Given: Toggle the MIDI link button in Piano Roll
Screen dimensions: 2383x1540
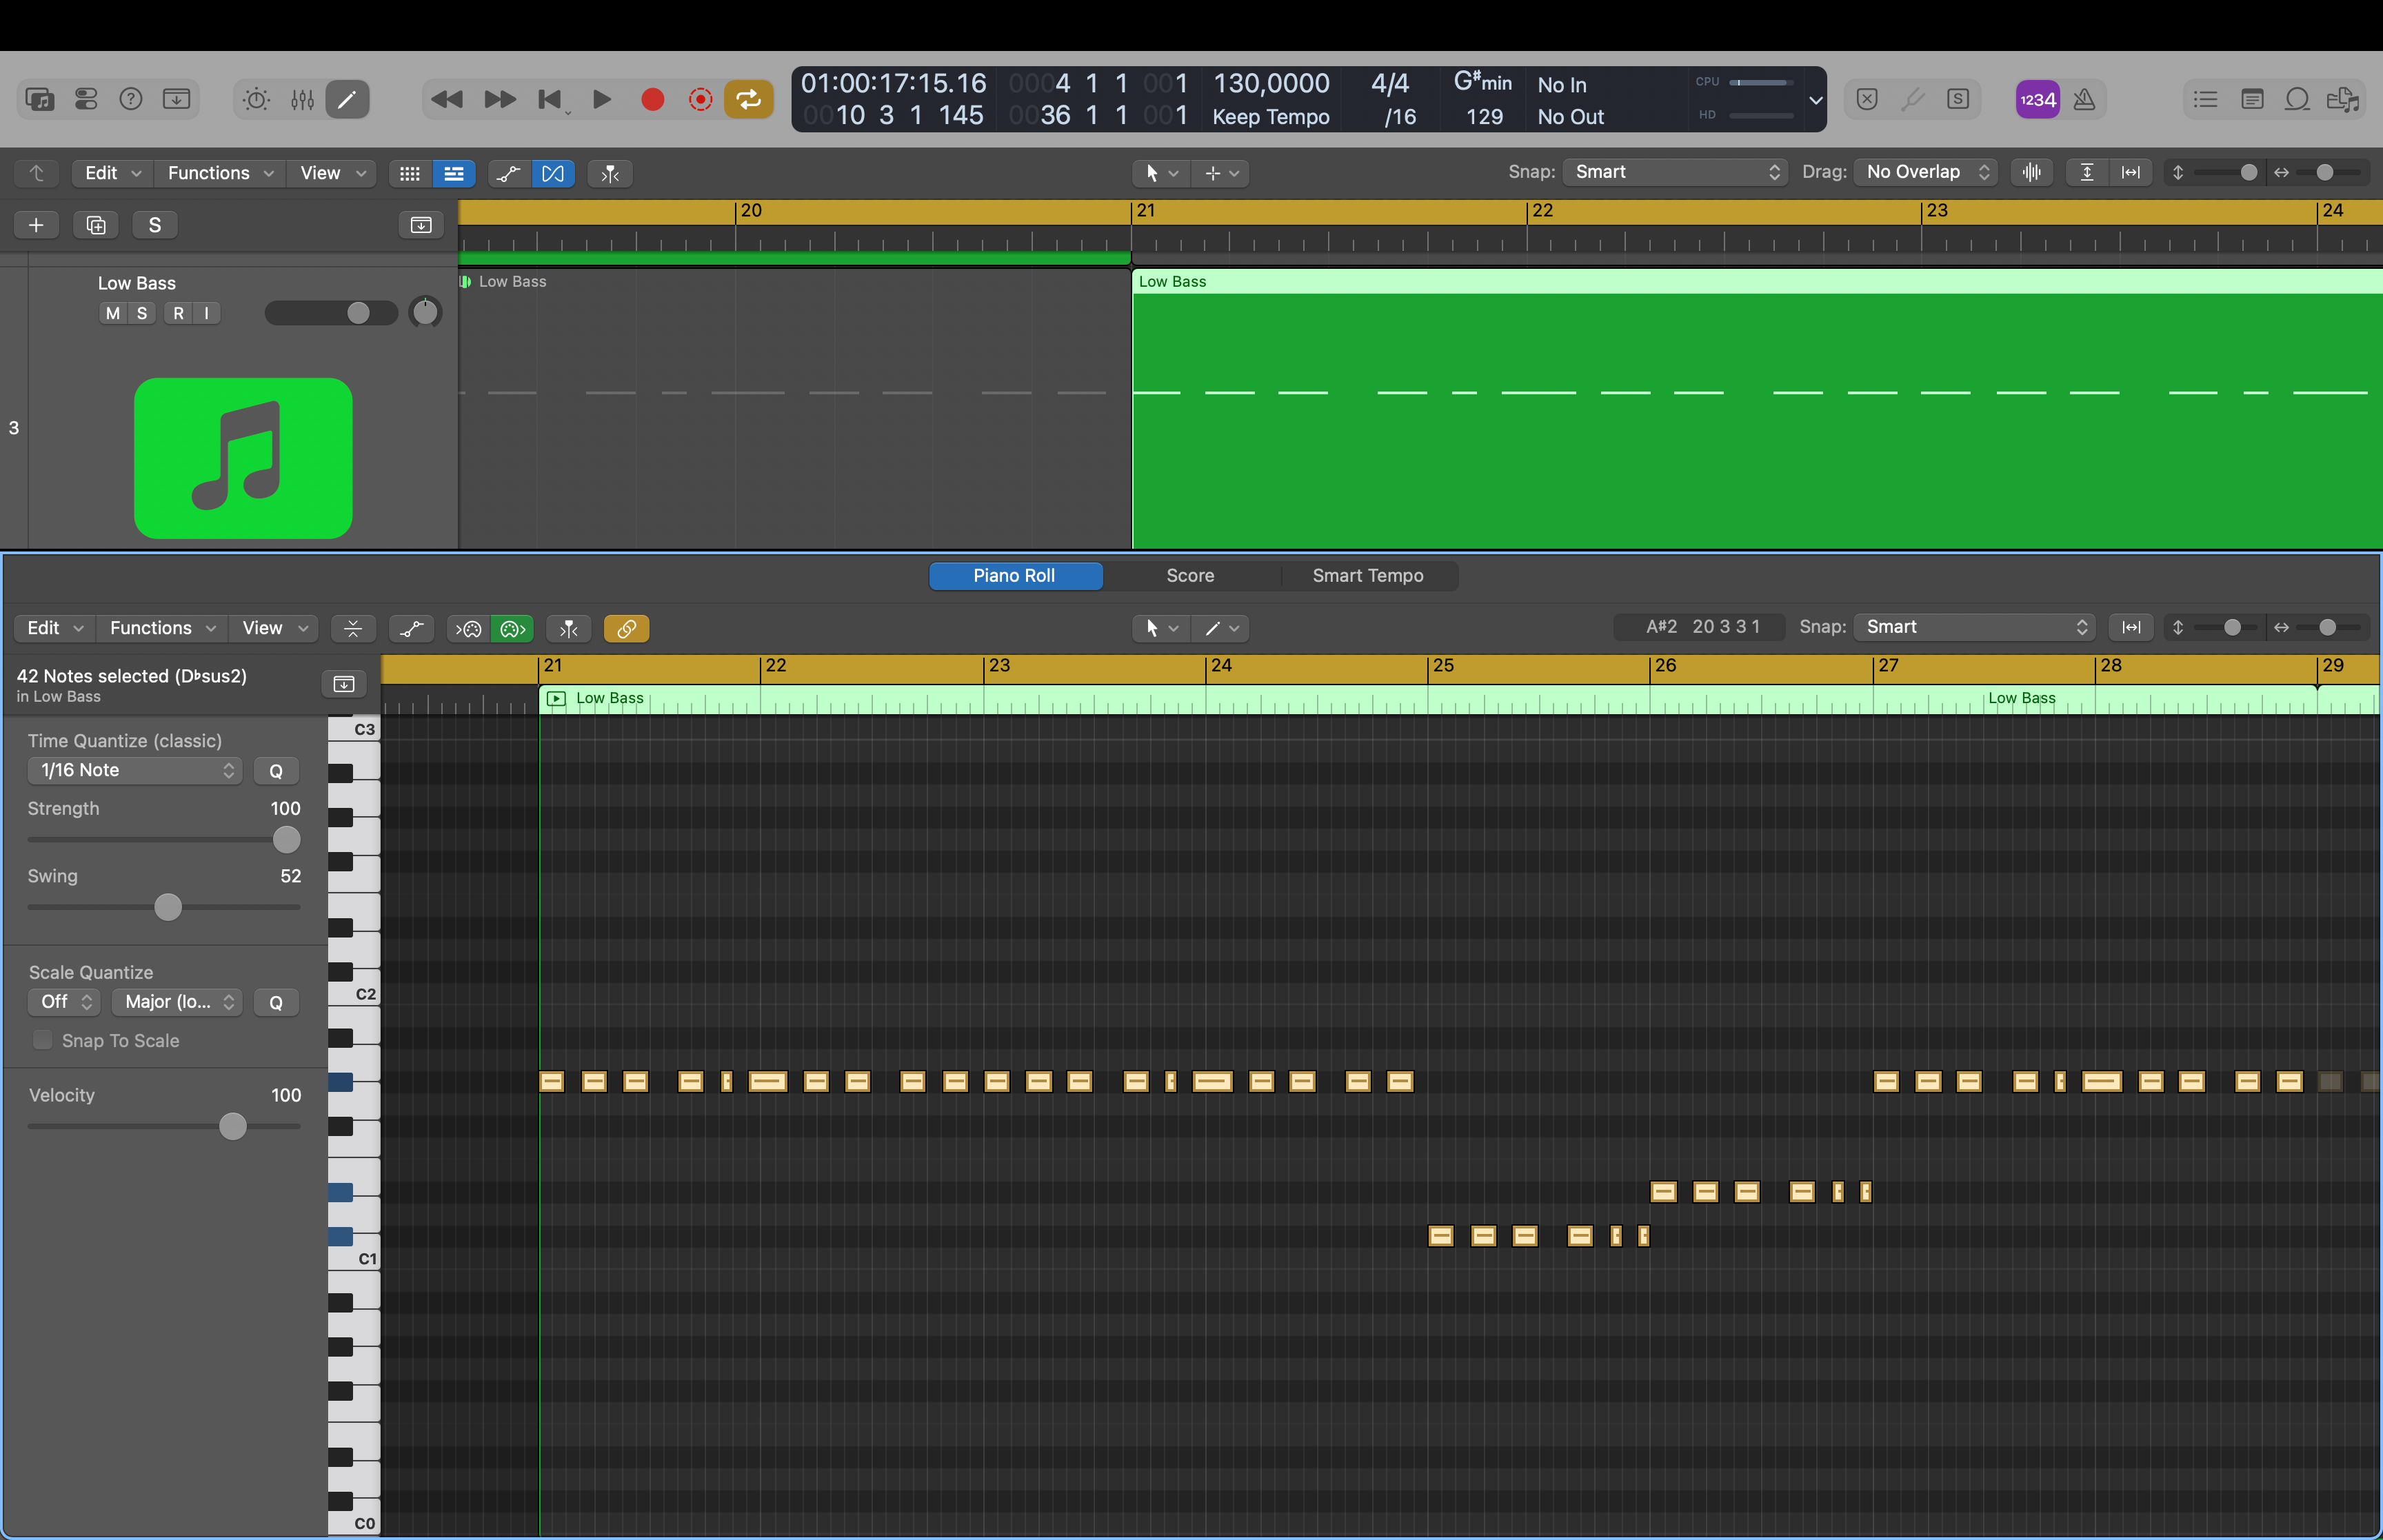Looking at the screenshot, I should point(626,628).
